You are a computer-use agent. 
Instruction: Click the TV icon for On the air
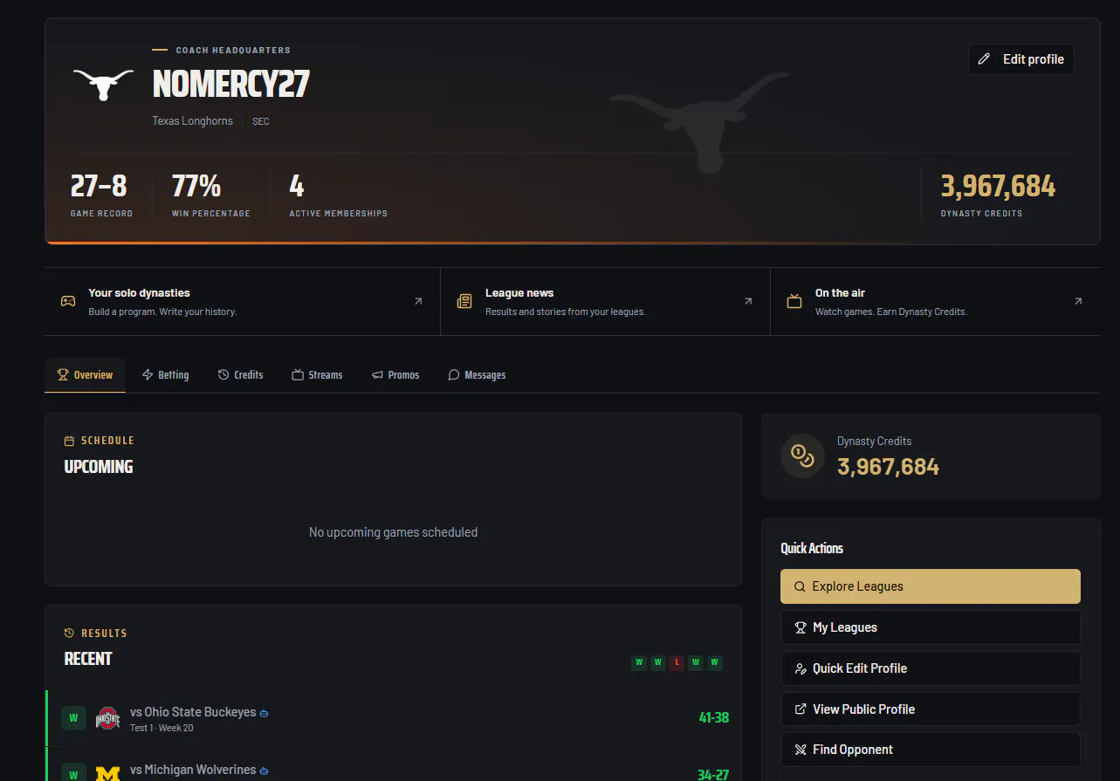794,301
